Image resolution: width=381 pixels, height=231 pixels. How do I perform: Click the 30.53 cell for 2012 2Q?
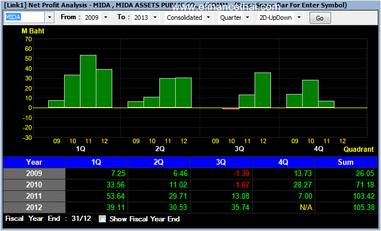click(159, 207)
